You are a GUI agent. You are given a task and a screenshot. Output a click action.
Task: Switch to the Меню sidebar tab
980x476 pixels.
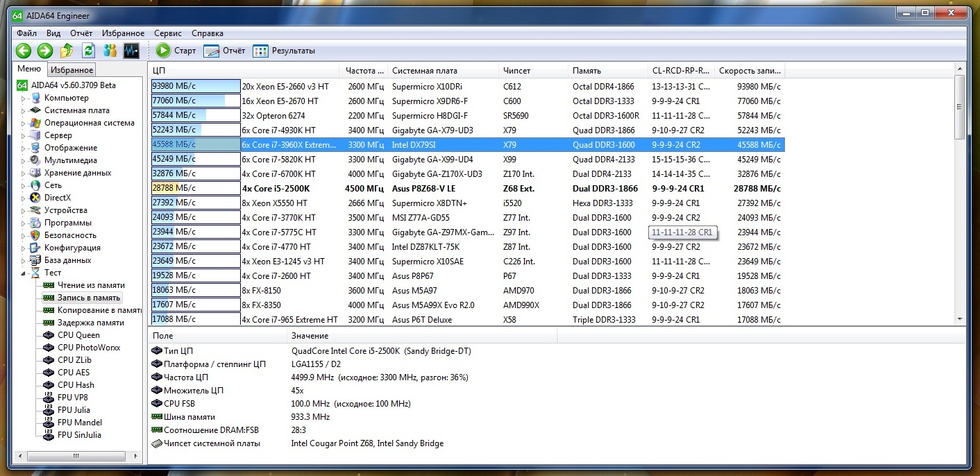(x=29, y=69)
